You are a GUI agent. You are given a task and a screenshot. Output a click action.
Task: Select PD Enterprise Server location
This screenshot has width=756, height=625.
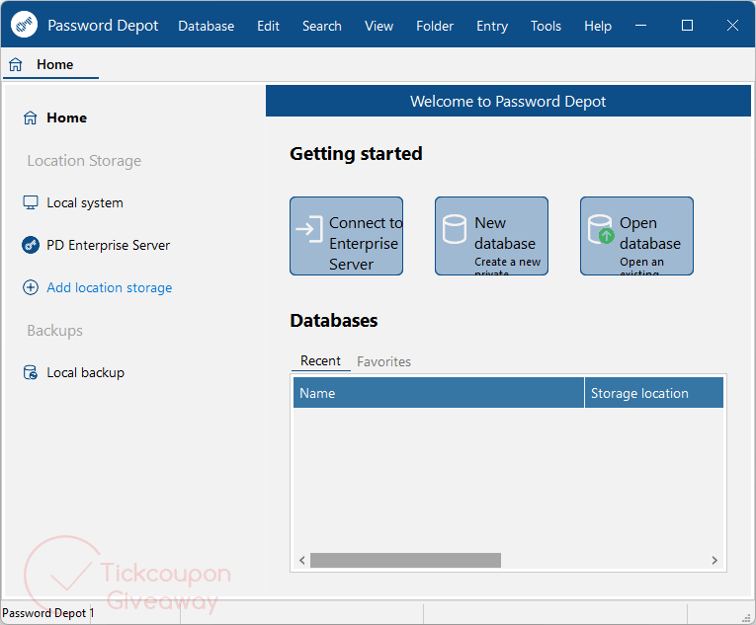108,245
